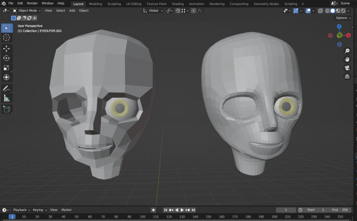357x221 pixels.
Task: Switch to the Modeling workspace tab
Action: (x=95, y=4)
